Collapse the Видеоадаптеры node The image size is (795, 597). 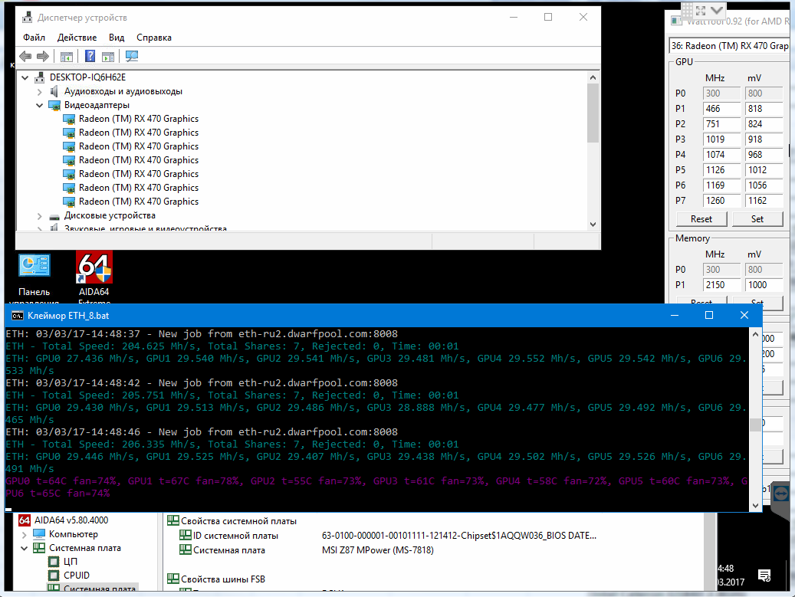point(40,105)
